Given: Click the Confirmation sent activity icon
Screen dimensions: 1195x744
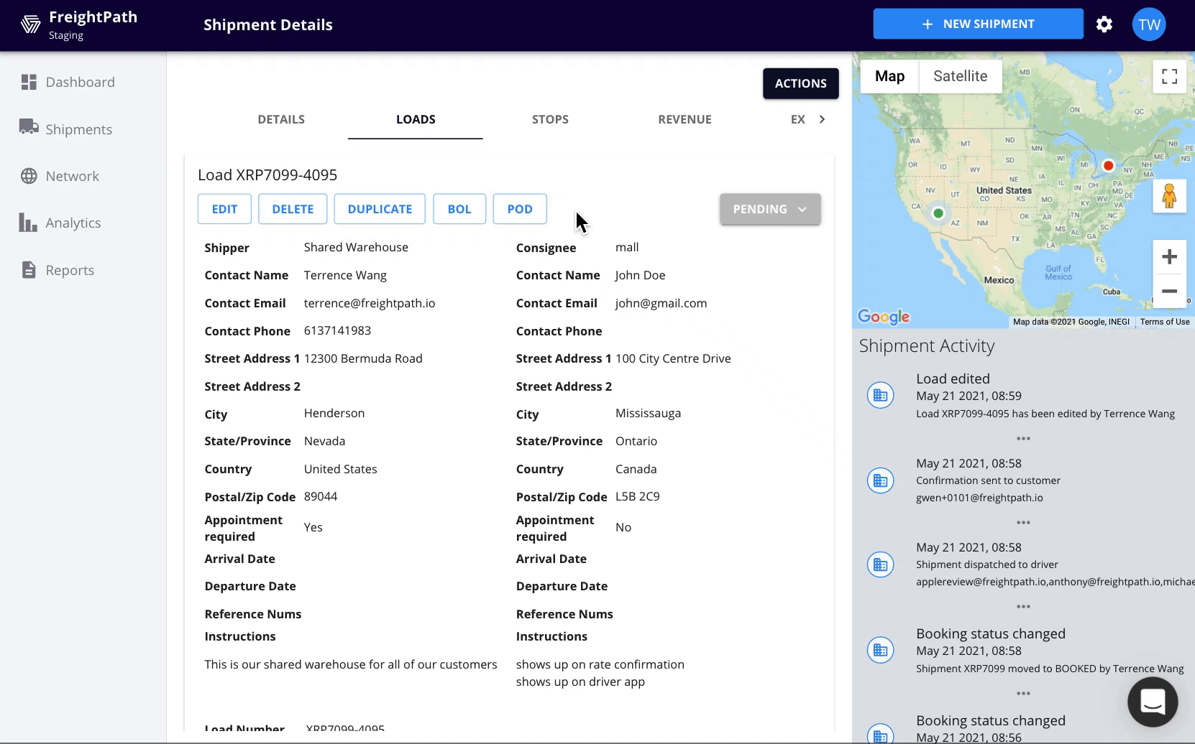Looking at the screenshot, I should click(880, 480).
